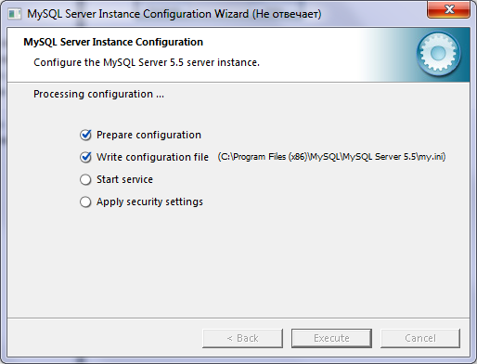Click the Write configuration file checkmark indicator
477x364 pixels.
point(85,157)
